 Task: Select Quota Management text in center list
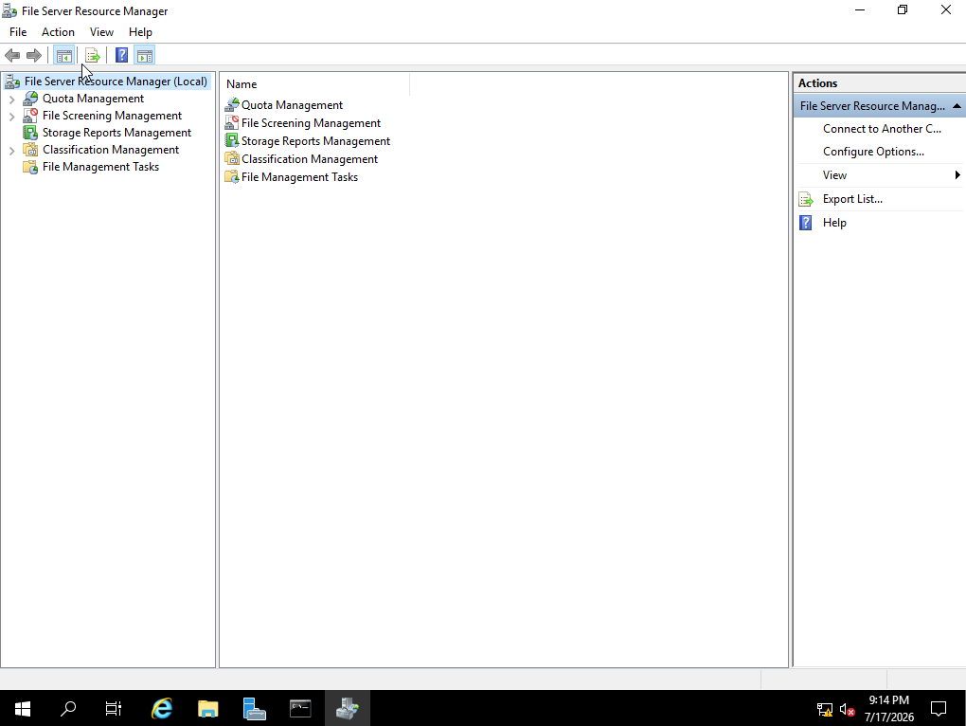tap(292, 105)
